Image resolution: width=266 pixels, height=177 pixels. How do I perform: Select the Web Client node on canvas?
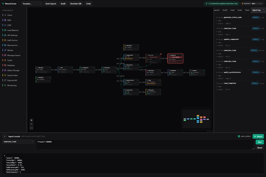point(44,70)
